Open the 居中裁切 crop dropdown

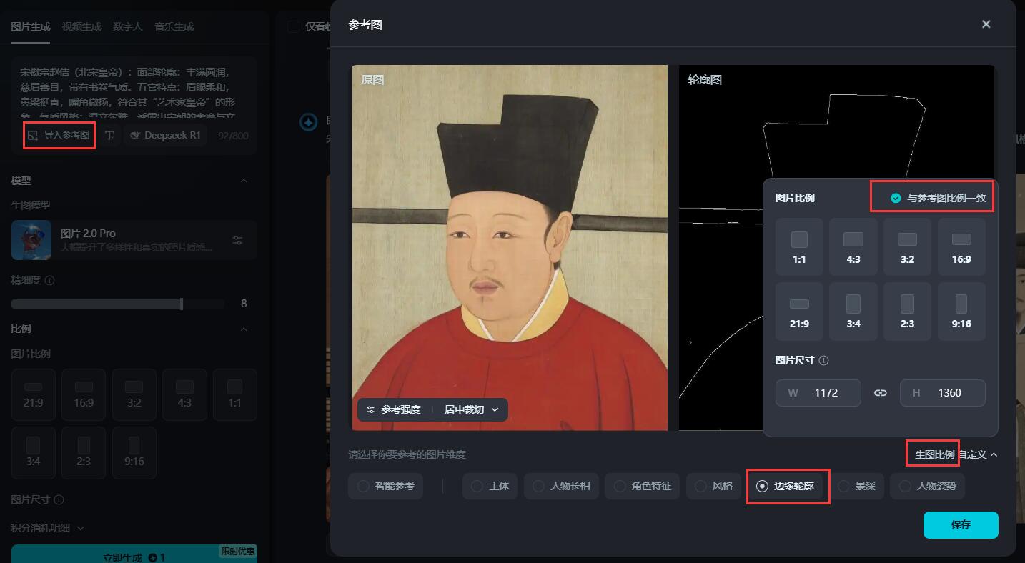click(471, 409)
